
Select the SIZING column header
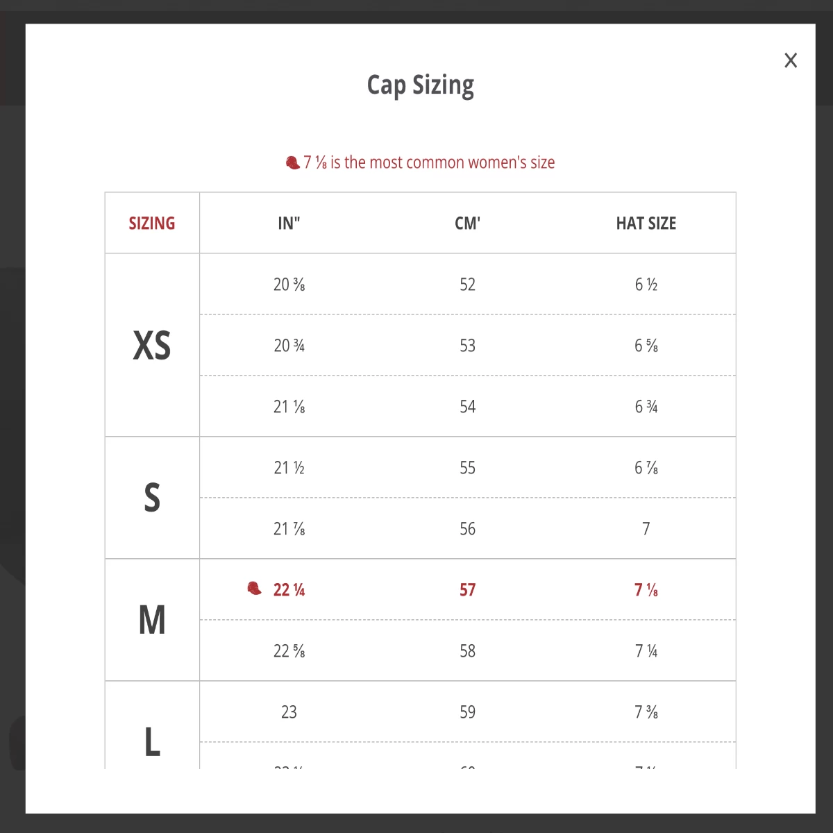coord(152,224)
